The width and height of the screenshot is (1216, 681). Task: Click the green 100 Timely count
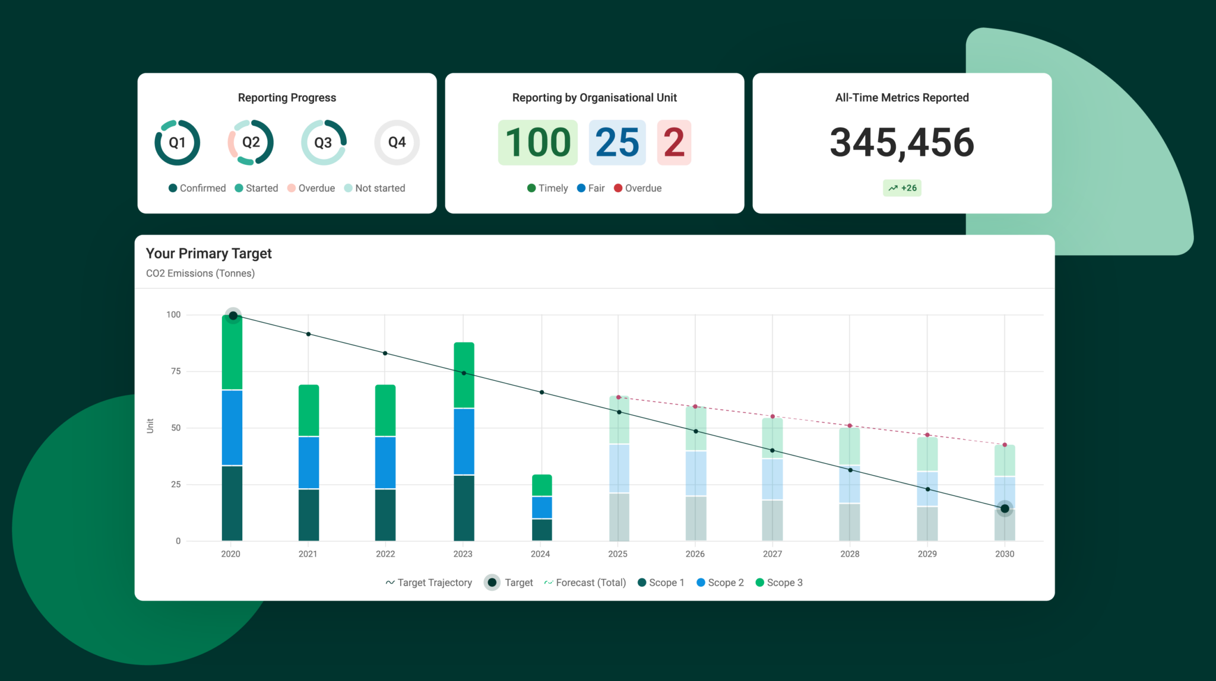coord(537,142)
